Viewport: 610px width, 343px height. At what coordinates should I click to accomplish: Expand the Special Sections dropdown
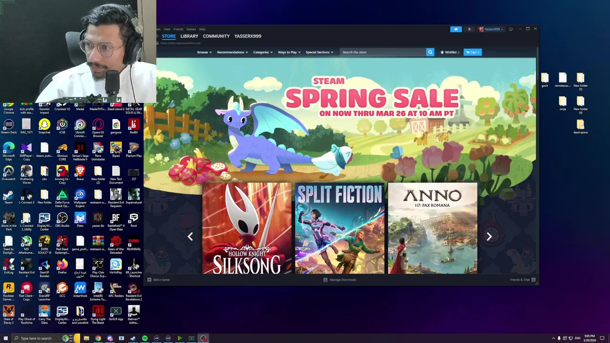point(319,52)
